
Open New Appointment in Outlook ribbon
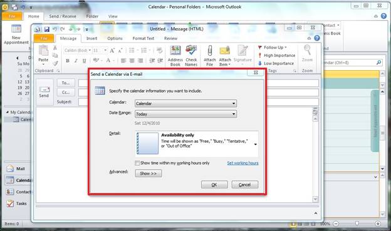pos(16,34)
